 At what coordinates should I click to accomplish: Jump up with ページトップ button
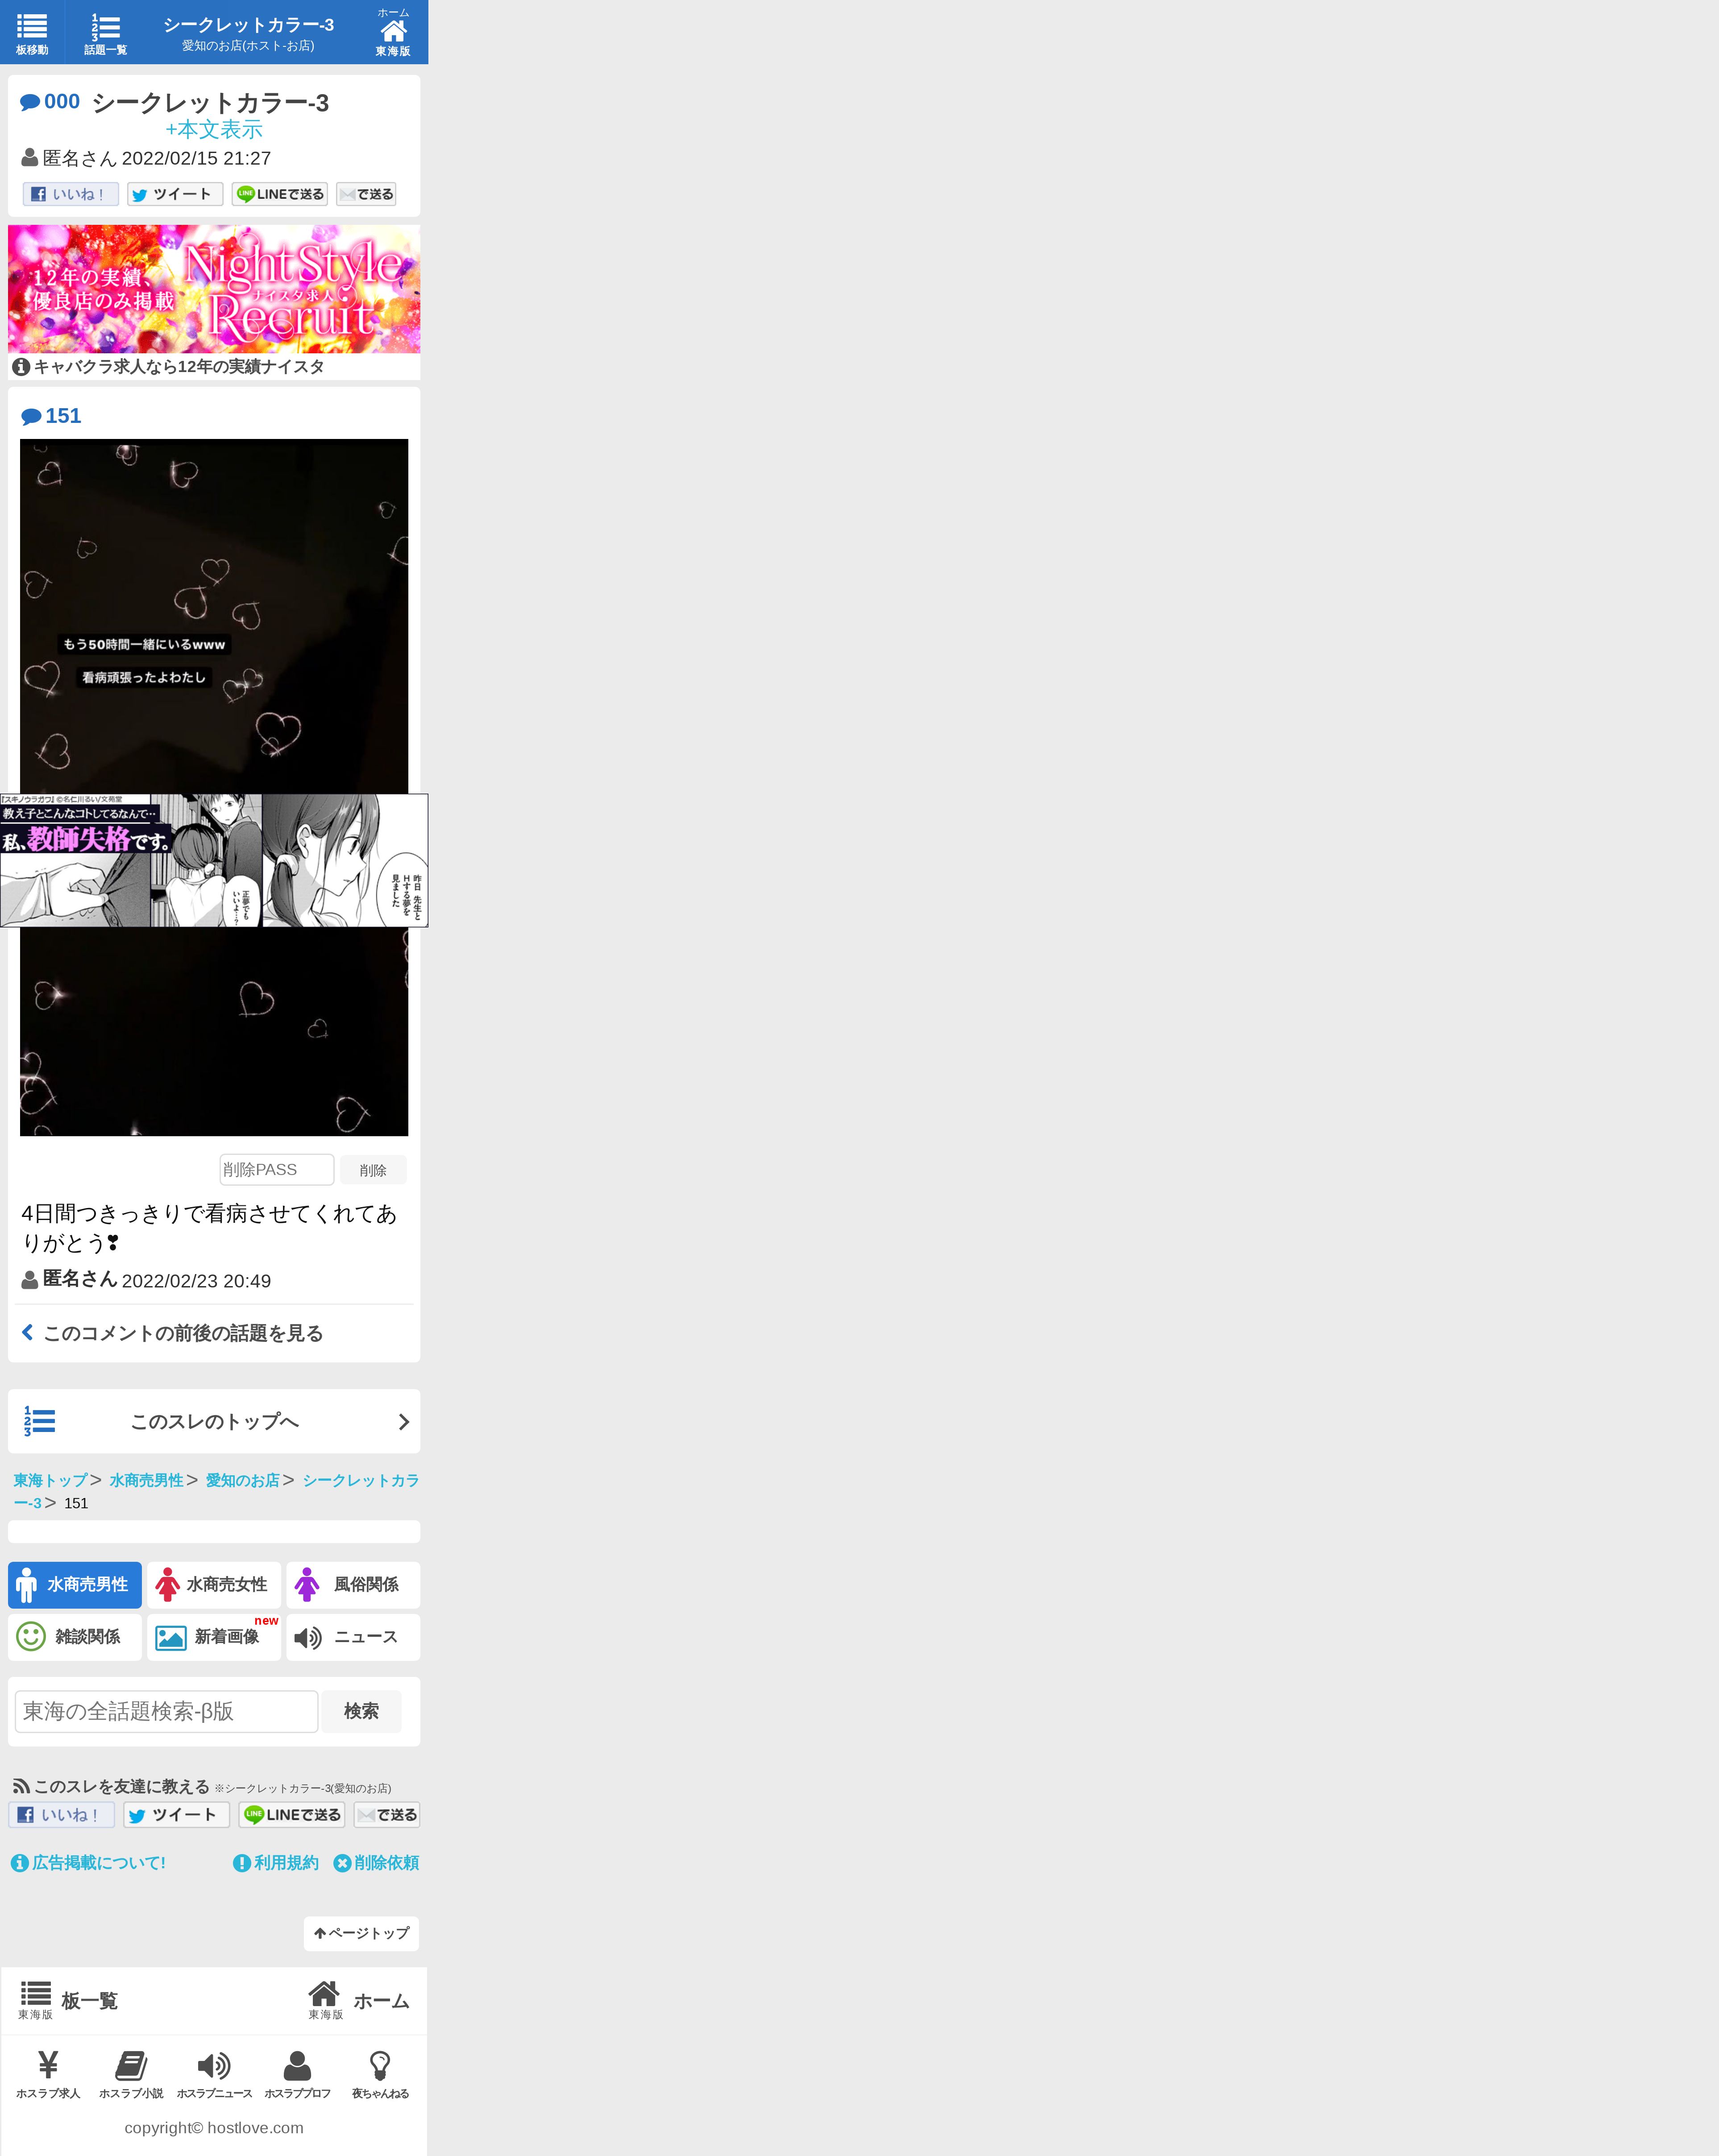coord(361,1933)
